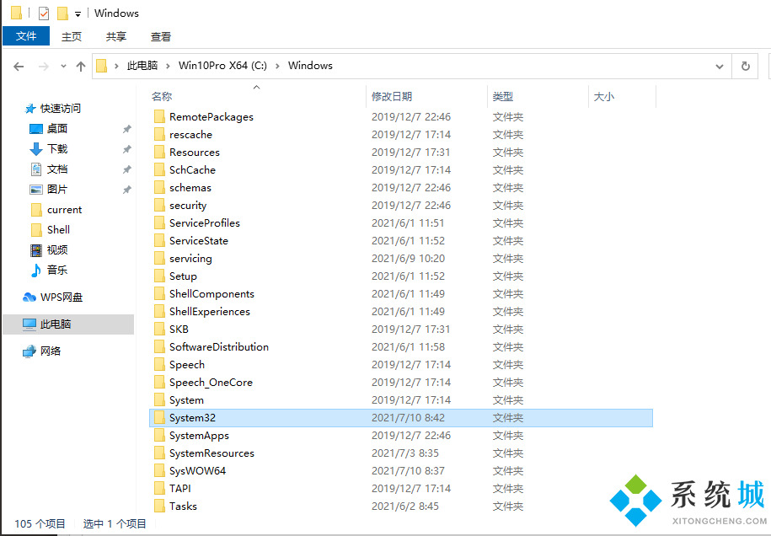Select the SoftwareDistribution folder name

[x=219, y=346]
